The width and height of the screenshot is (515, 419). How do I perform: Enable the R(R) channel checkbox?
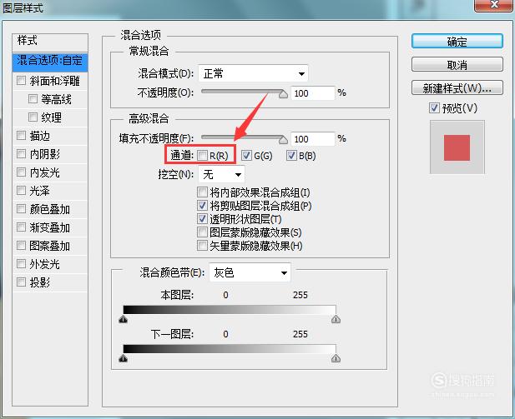202,156
